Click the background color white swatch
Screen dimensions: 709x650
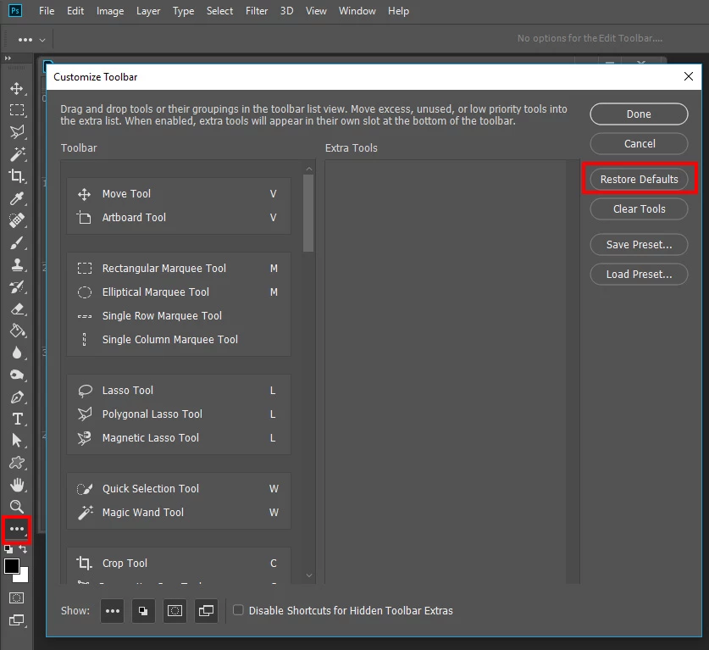pyautogui.click(x=23, y=577)
